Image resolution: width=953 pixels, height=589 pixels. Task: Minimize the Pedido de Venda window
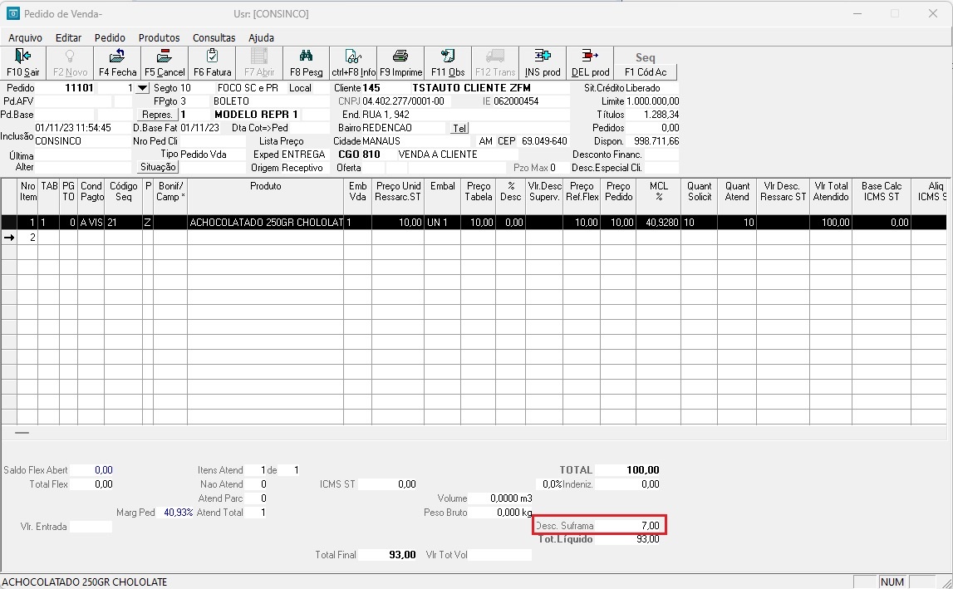click(x=857, y=13)
